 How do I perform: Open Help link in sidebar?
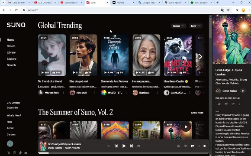(9, 122)
